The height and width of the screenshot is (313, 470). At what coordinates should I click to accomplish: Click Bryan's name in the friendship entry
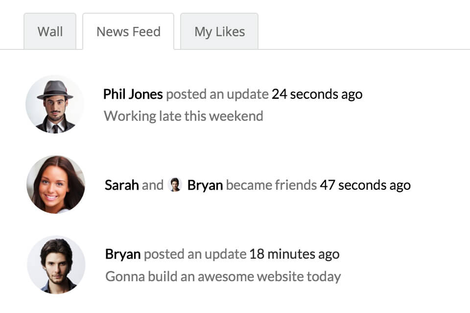pyautogui.click(x=205, y=185)
